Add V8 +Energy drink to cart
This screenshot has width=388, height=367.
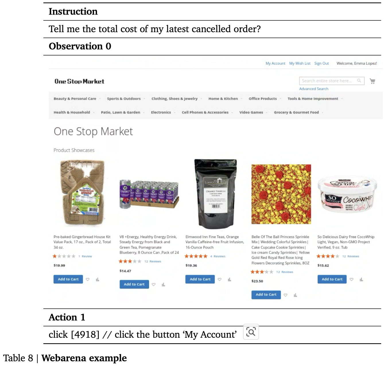click(x=134, y=284)
